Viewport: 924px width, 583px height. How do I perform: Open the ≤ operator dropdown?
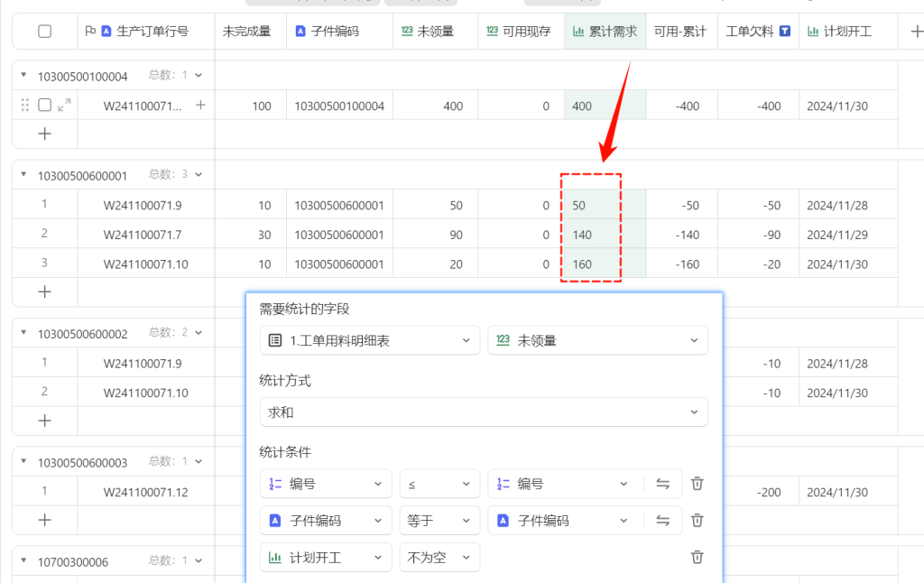coord(439,484)
